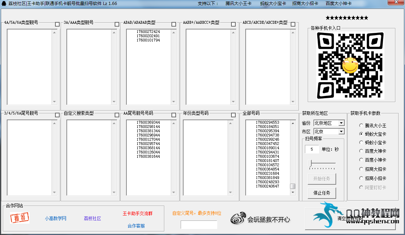Click scroll up arrow in AA尾号靓号号码 list
The width and height of the screenshot is (405, 235).
pos(174,123)
